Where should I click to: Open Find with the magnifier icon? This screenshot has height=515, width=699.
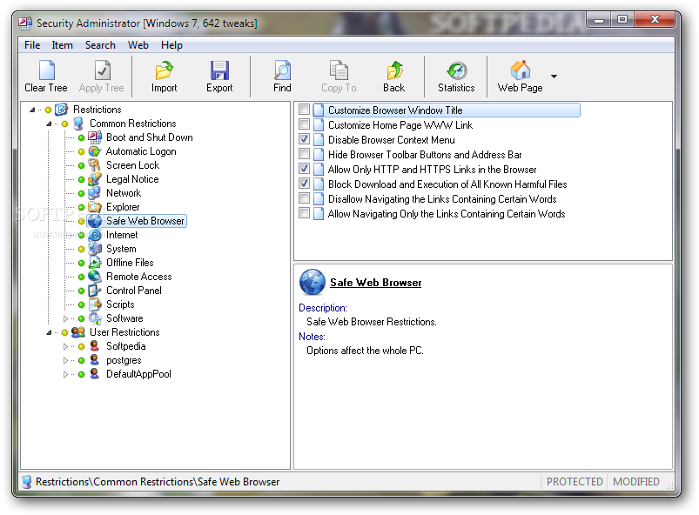pos(282,70)
